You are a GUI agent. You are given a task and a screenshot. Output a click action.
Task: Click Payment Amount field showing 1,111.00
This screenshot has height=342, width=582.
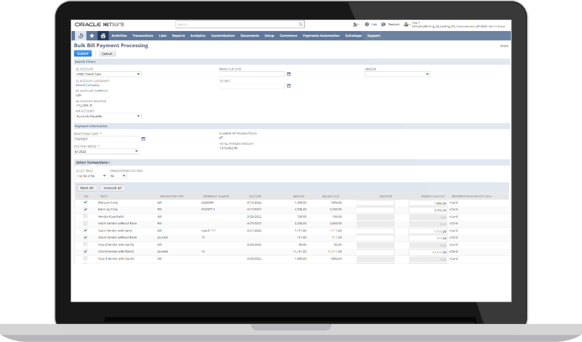tap(428, 231)
